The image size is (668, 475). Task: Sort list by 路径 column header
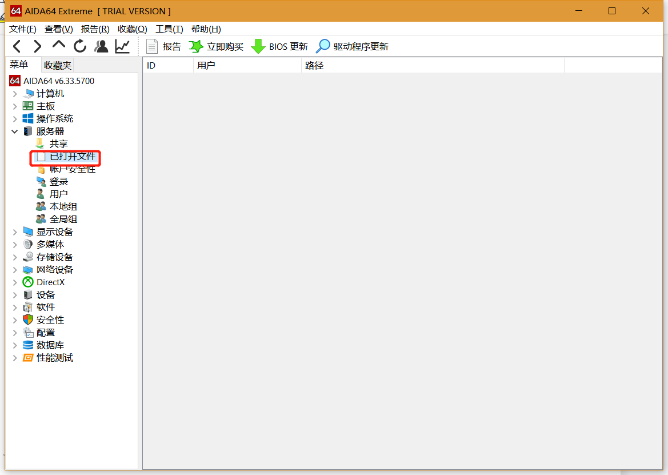tap(431, 66)
